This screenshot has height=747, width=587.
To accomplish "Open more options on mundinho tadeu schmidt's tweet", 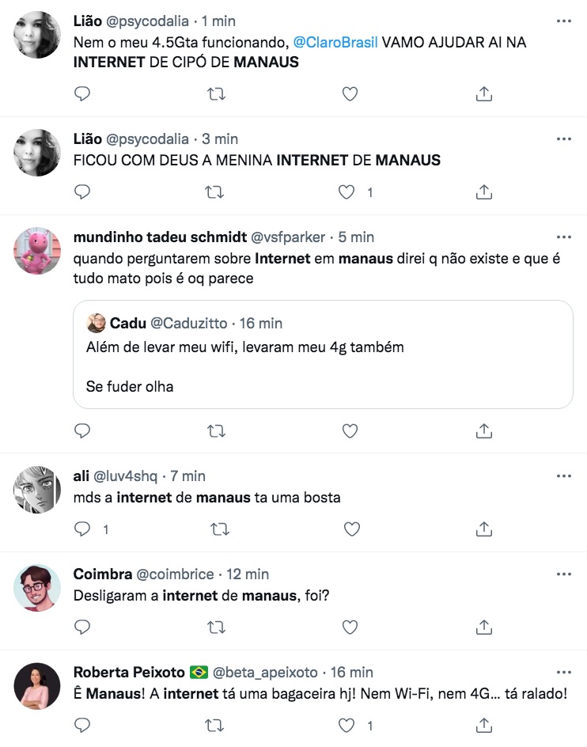I will [563, 237].
